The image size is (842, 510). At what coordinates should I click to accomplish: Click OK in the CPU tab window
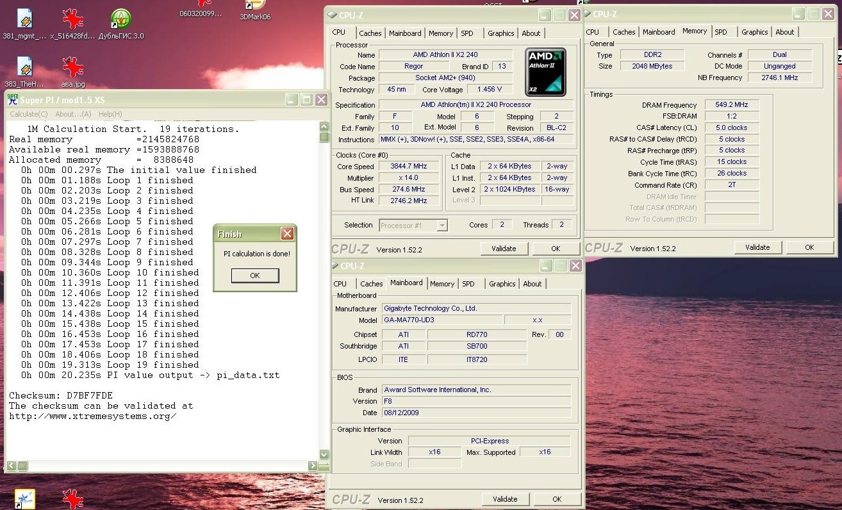pos(556,249)
